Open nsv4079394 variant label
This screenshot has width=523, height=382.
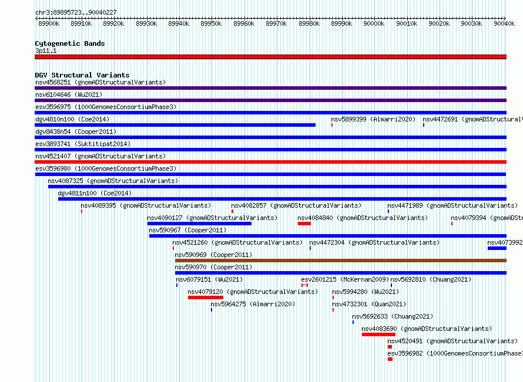[x=487, y=218]
